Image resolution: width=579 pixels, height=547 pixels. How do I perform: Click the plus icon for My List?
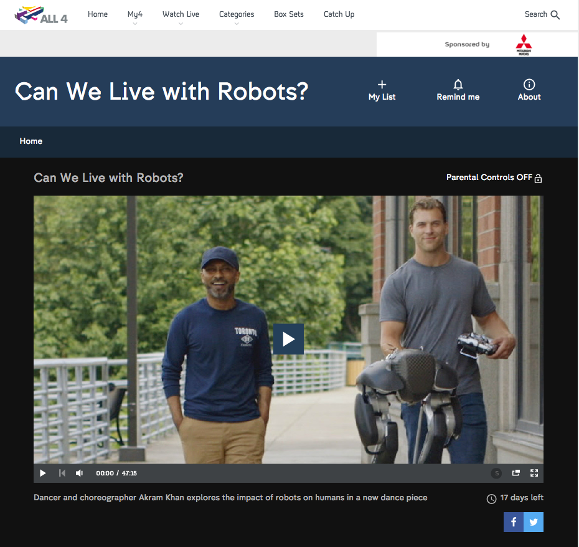coord(382,84)
